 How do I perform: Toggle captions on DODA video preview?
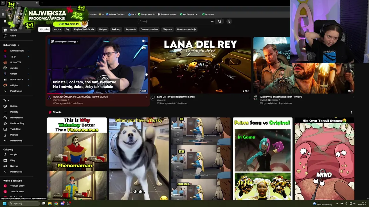pos(144,48)
